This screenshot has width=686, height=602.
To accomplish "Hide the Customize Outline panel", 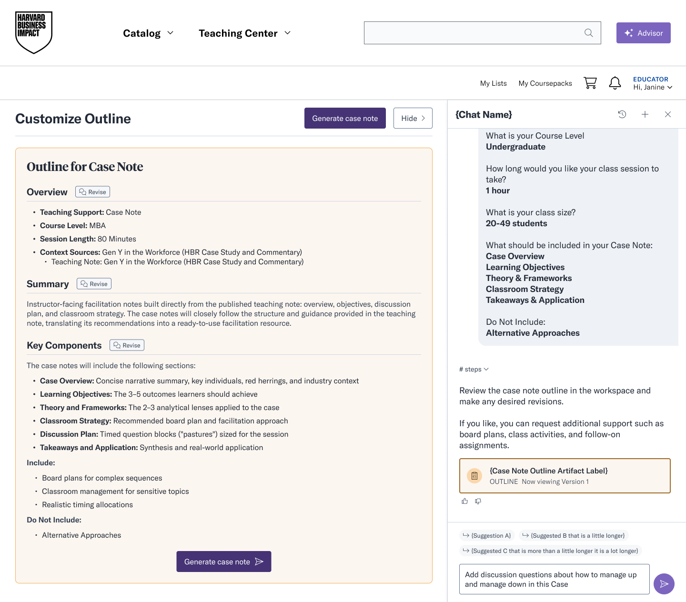I will pos(413,118).
